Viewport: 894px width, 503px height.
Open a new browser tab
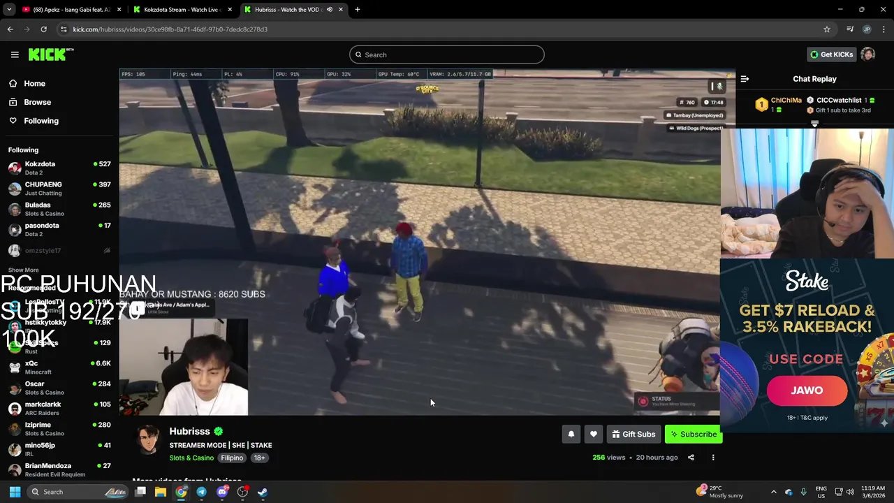point(358,10)
